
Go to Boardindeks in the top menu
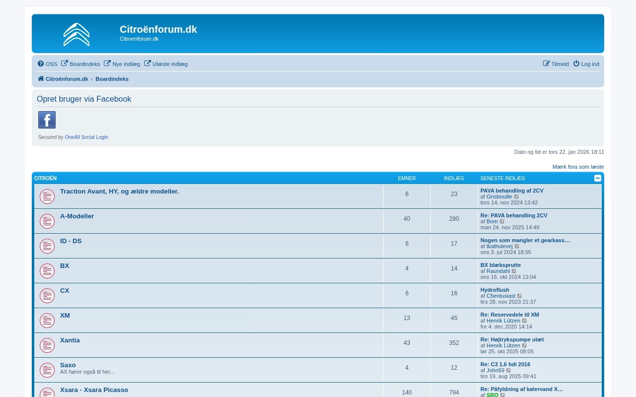click(80, 64)
